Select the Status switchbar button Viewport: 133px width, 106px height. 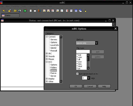click(x=10, y=15)
